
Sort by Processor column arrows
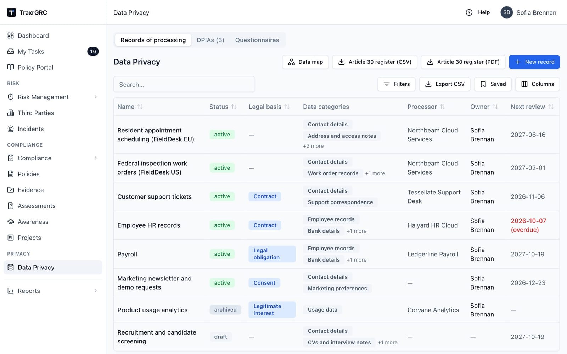(443, 107)
